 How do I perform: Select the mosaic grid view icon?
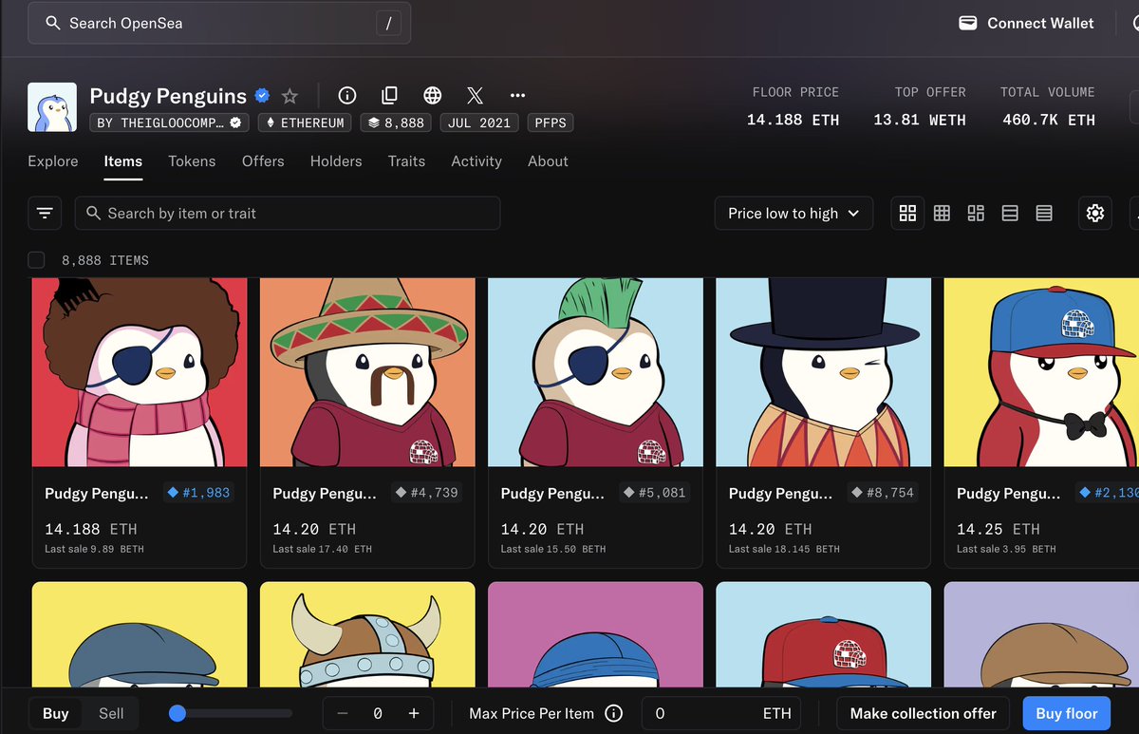[x=976, y=213]
